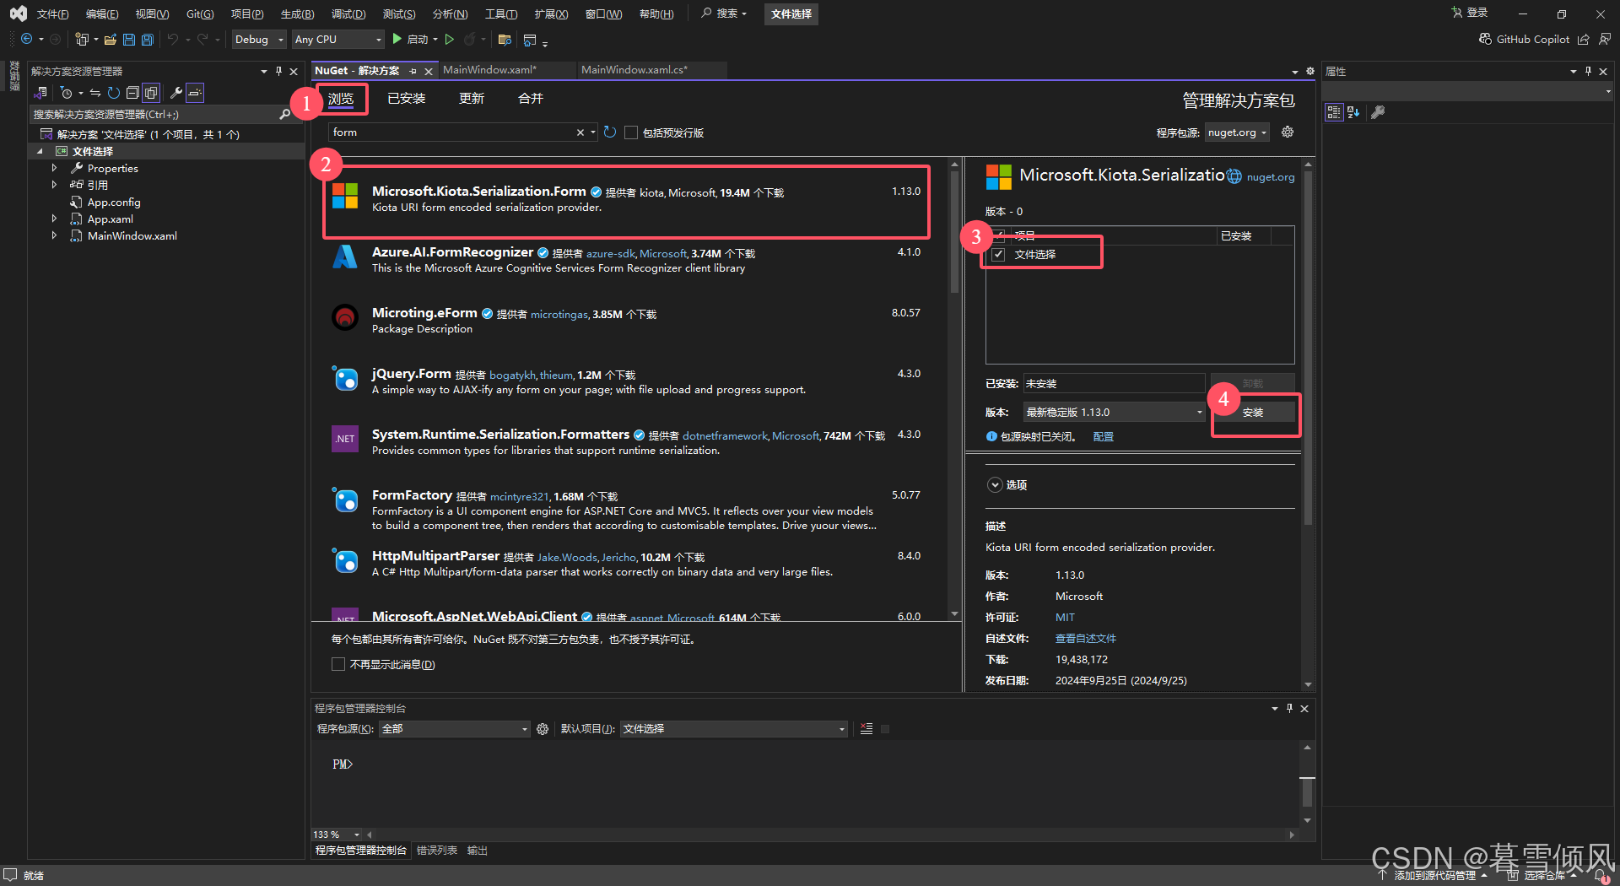Open the 默认项目 文件选择 dropdown
Screen dimensions: 1620x886
click(734, 729)
